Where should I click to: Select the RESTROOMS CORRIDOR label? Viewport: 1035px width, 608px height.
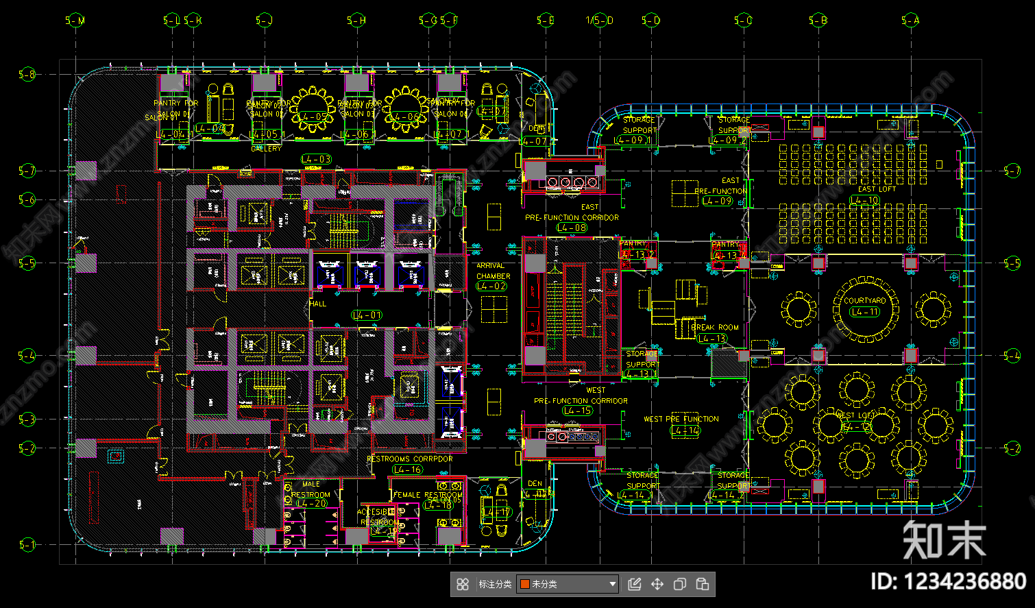(x=410, y=459)
